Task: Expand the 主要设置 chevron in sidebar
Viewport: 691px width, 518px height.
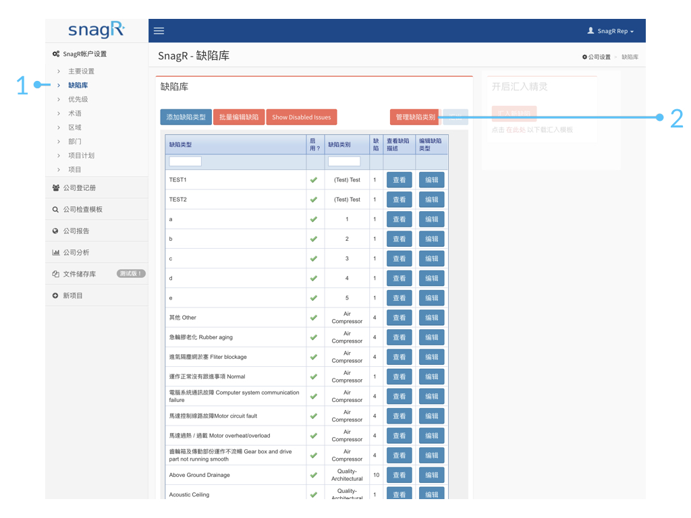Action: click(59, 71)
